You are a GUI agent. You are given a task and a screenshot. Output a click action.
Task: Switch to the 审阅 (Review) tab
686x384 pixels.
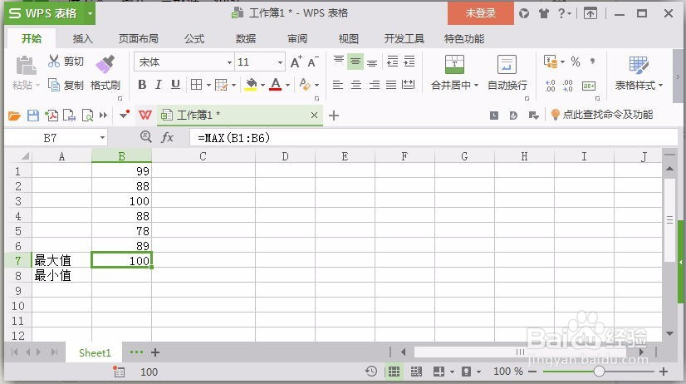(297, 38)
